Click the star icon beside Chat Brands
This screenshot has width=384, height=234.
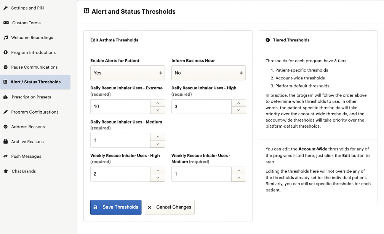[6, 171]
